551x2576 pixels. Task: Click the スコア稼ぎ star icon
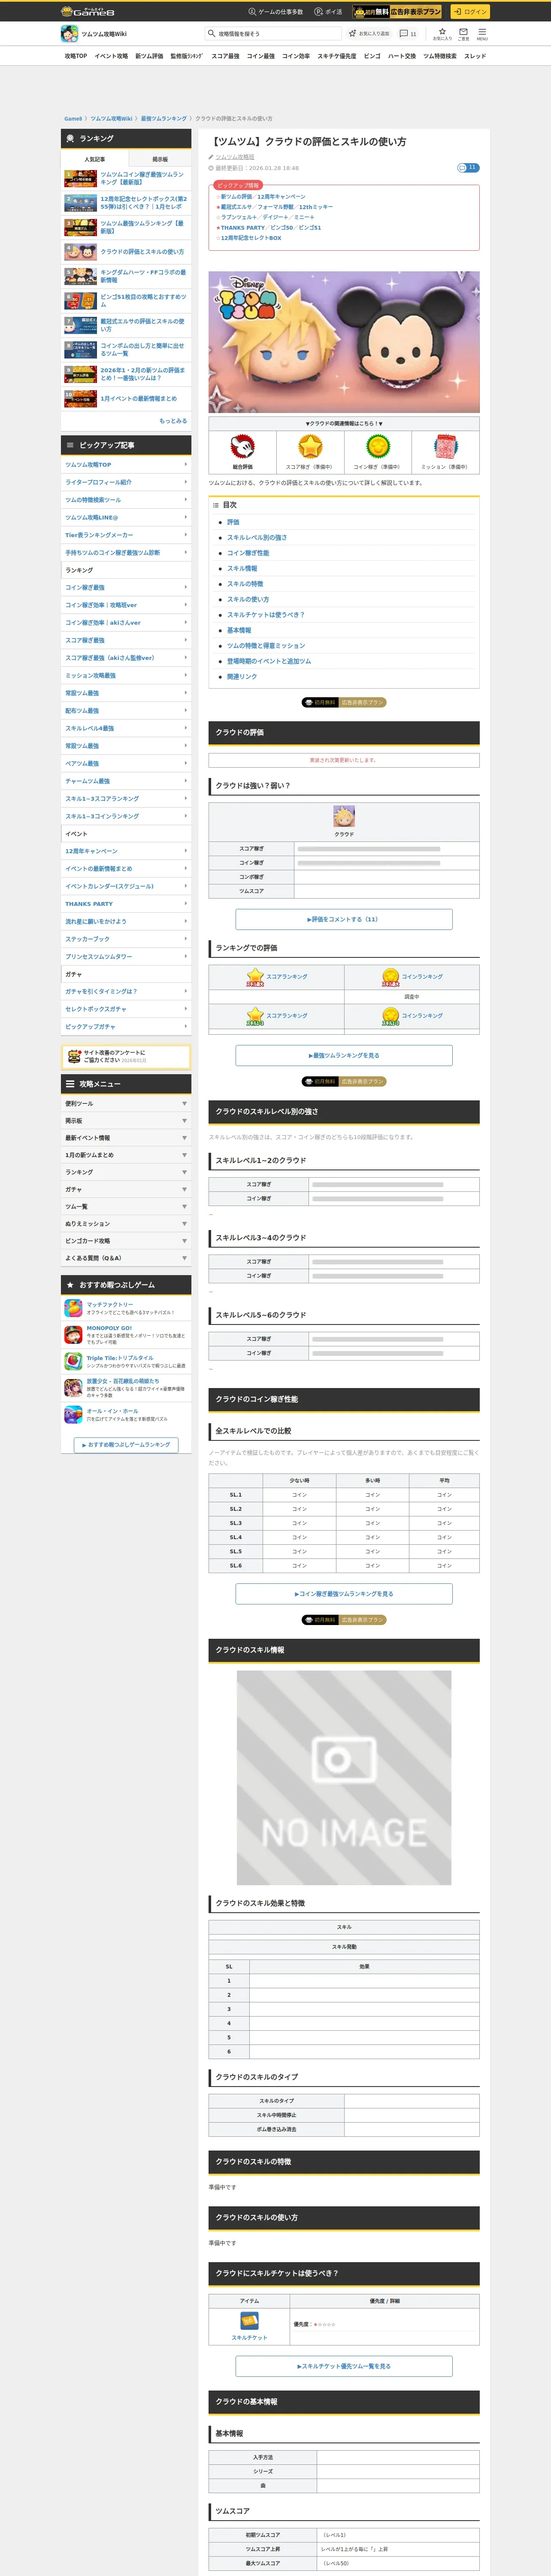click(310, 446)
